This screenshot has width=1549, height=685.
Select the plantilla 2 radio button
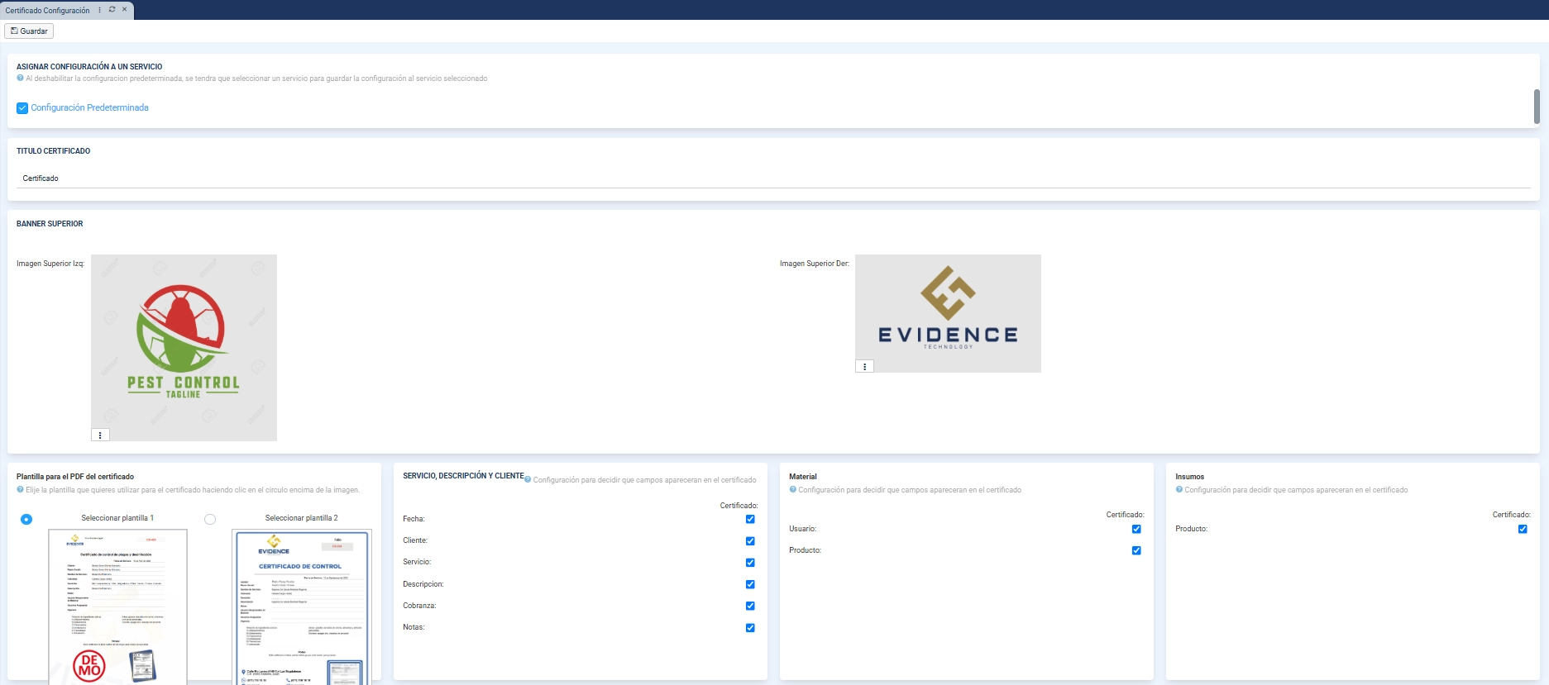(210, 520)
